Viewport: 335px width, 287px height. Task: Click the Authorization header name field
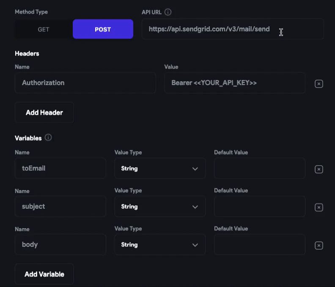[x=85, y=83]
